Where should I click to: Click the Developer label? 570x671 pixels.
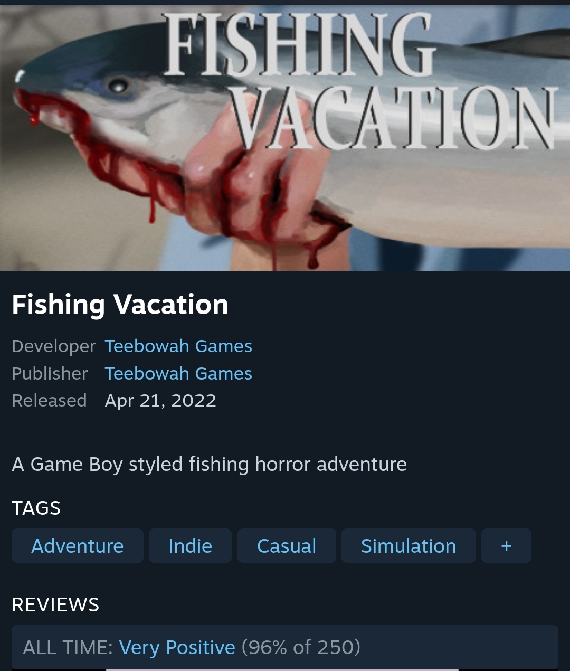click(x=54, y=346)
